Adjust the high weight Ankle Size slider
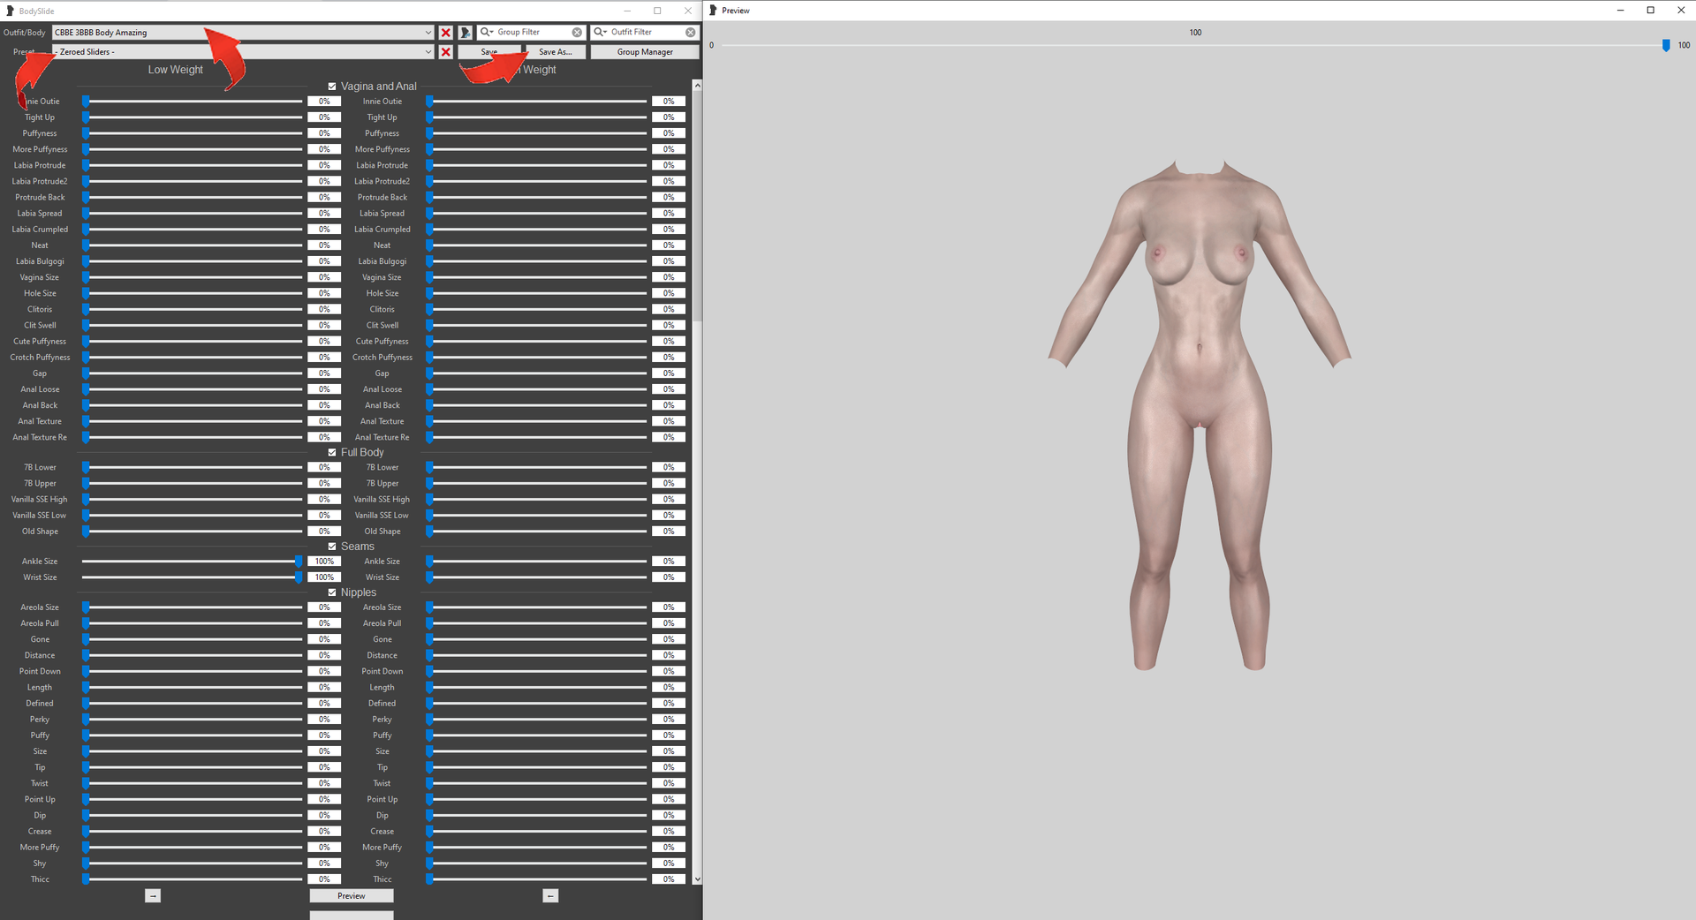This screenshot has height=920, width=1696. point(537,562)
